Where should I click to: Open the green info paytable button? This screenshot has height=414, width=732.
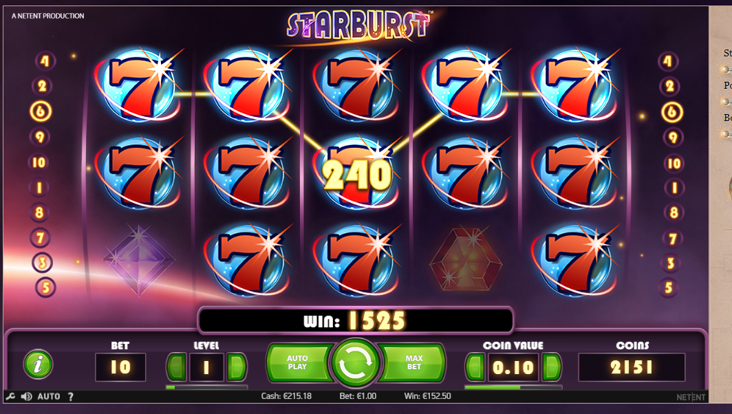[39, 364]
